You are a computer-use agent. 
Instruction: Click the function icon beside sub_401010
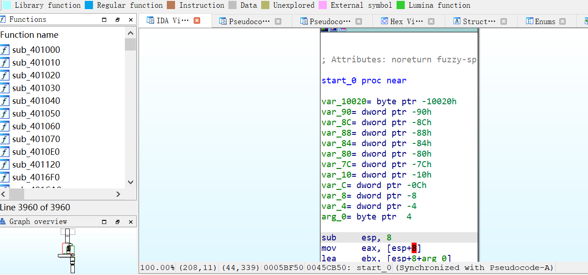5,63
